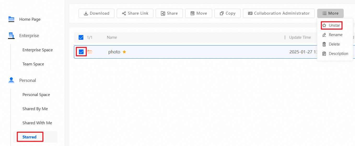Go to Personal Space
The height and width of the screenshot is (146, 355).
pyautogui.click(x=36, y=95)
